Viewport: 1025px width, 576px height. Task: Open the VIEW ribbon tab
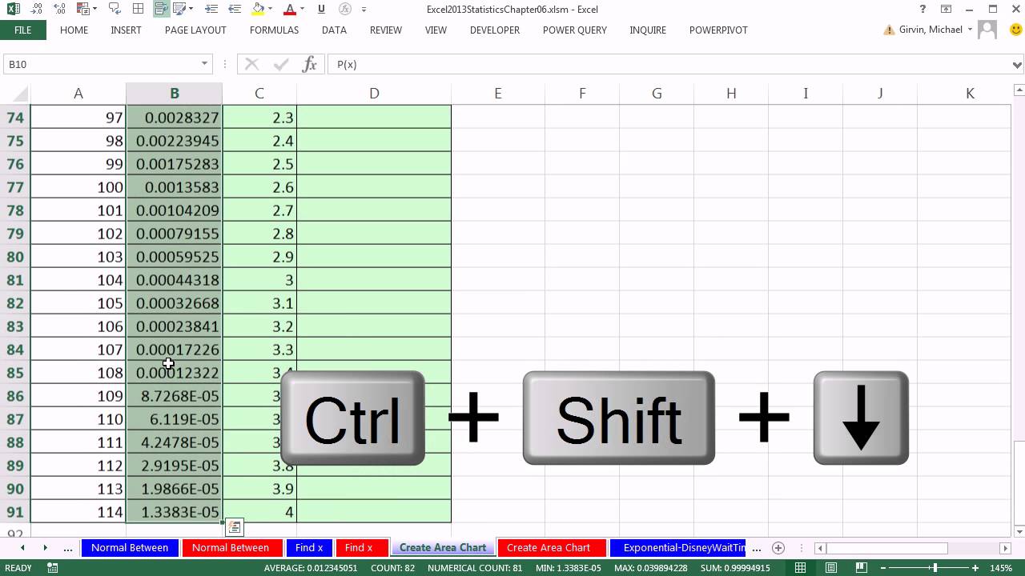436,30
